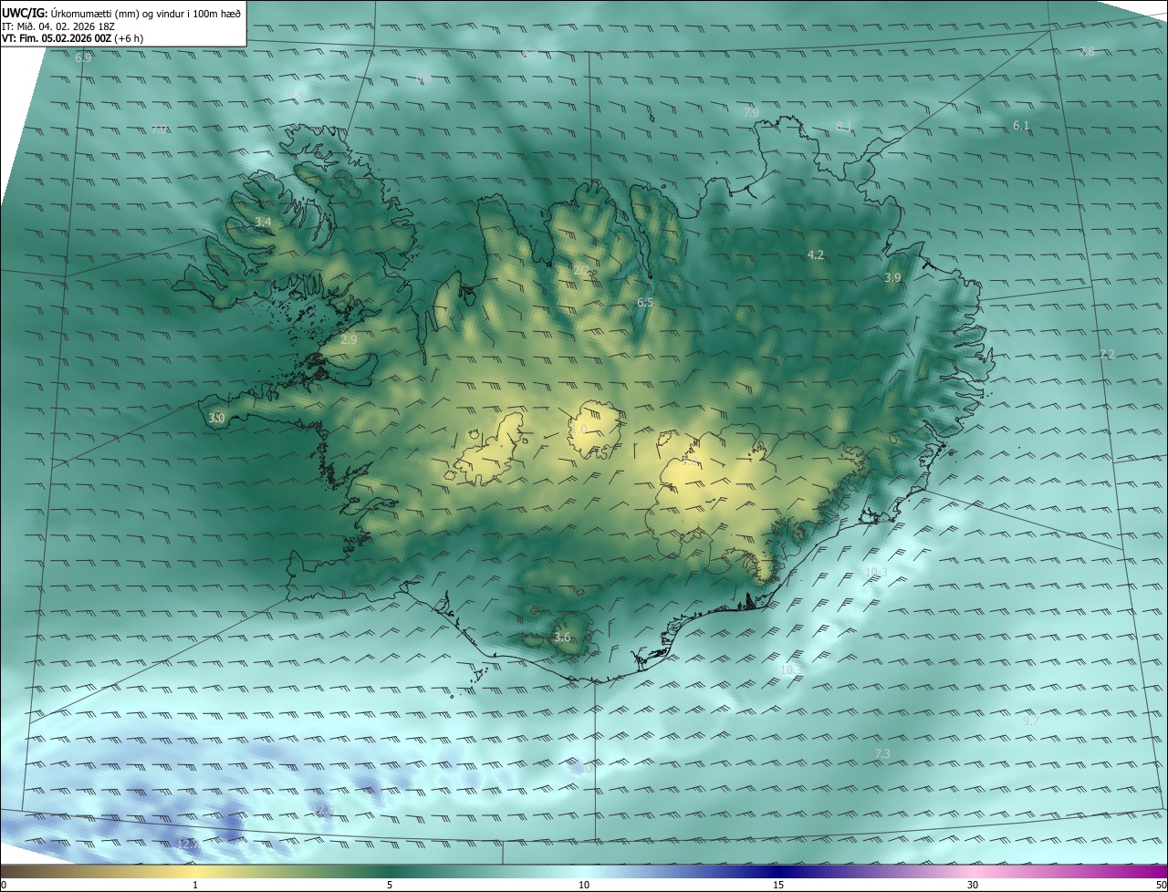
Task: Click the 3.9 precipitation value
Action: coord(892,277)
